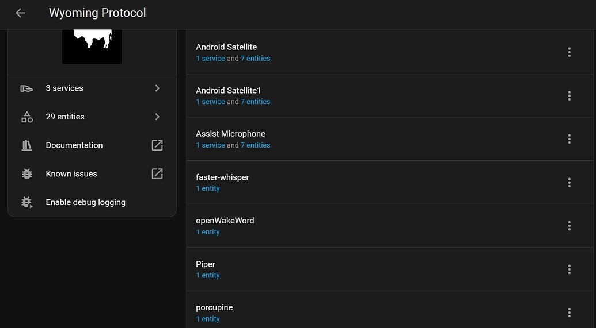Open the Piper three-dot menu
596x328 pixels.
(569, 269)
